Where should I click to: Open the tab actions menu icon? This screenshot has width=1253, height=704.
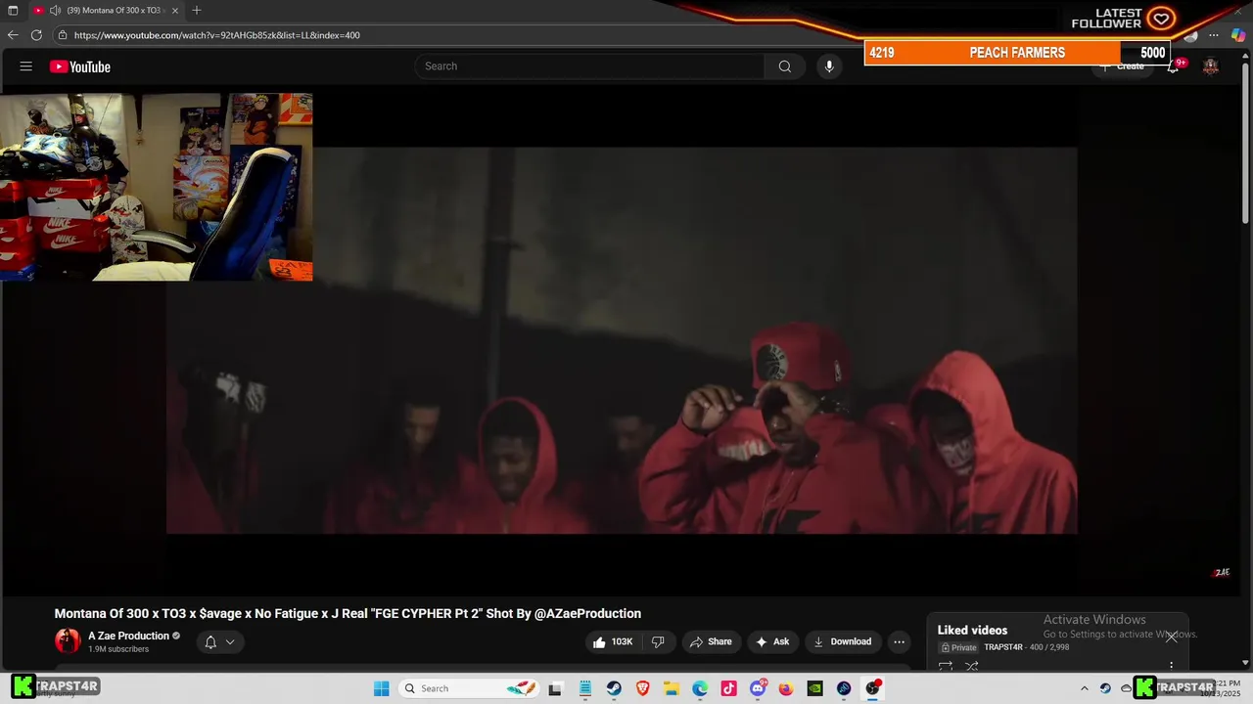point(13,10)
